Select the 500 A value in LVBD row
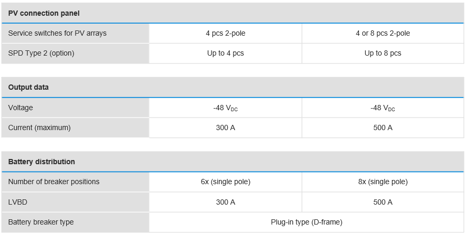The width and height of the screenshot is (466, 234). pos(383,202)
